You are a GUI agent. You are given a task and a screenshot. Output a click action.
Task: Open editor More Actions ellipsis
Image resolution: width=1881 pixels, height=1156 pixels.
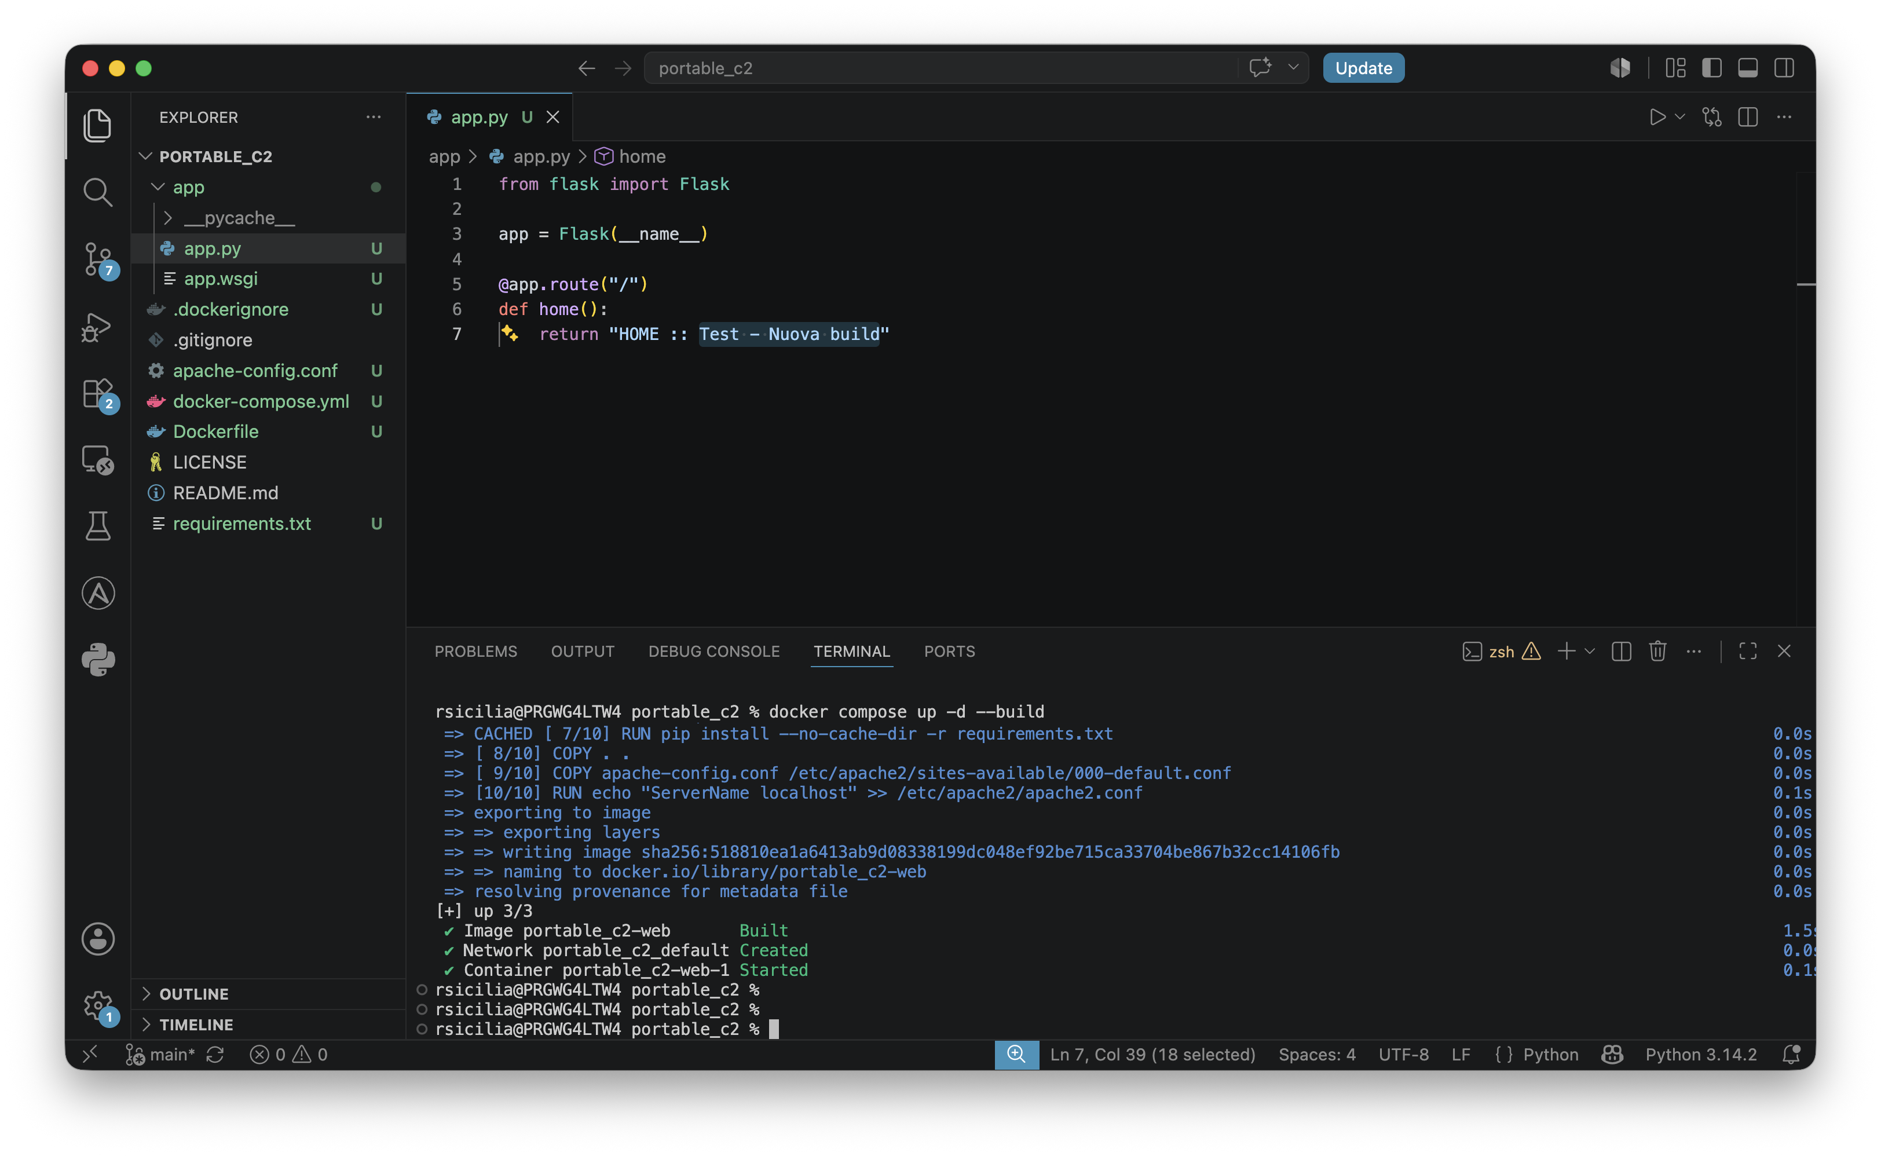pos(1784,117)
